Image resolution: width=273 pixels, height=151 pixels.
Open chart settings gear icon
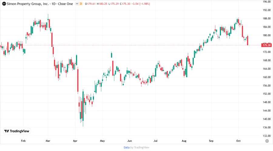pyautogui.click(x=267, y=141)
